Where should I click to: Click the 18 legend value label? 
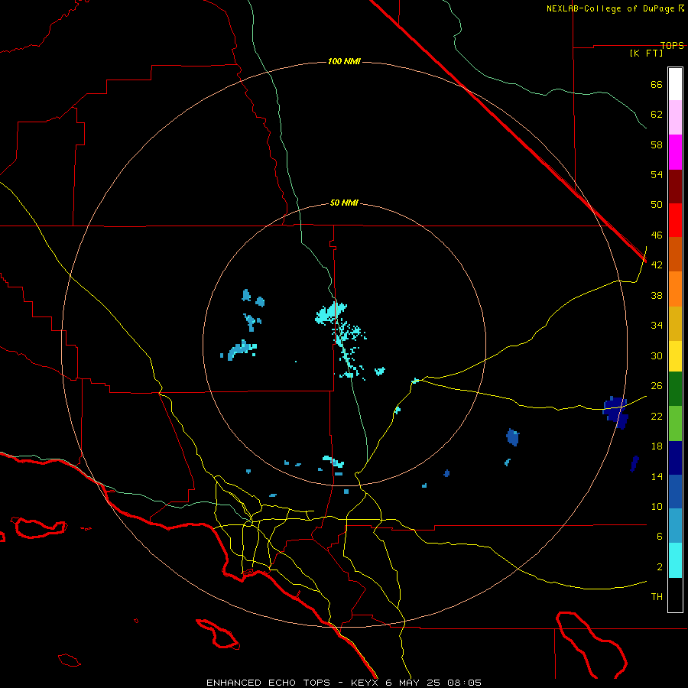[x=657, y=446]
